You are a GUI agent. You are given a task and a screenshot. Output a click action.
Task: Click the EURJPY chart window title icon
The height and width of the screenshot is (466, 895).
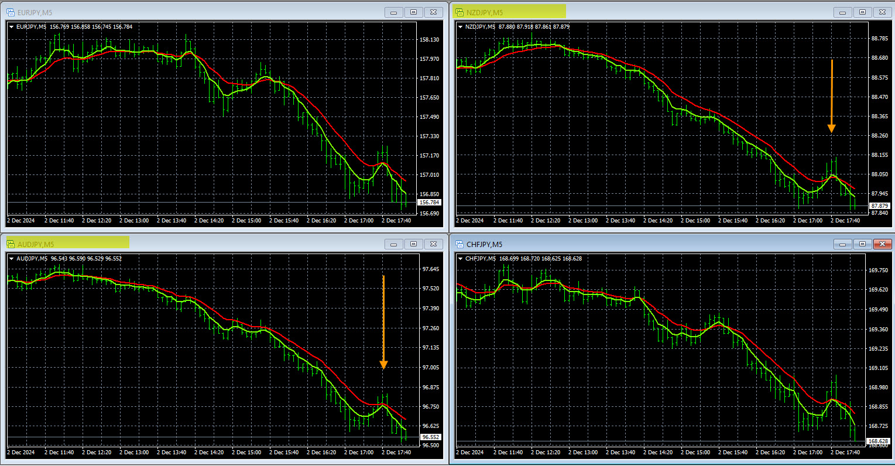[x=10, y=12]
